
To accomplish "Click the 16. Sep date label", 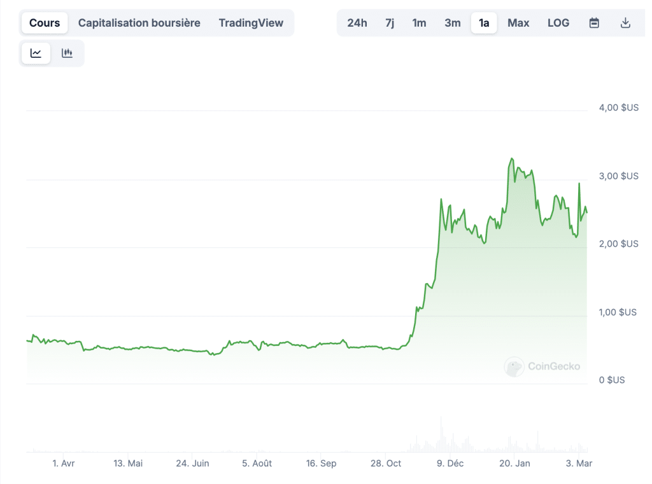I will [x=321, y=463].
